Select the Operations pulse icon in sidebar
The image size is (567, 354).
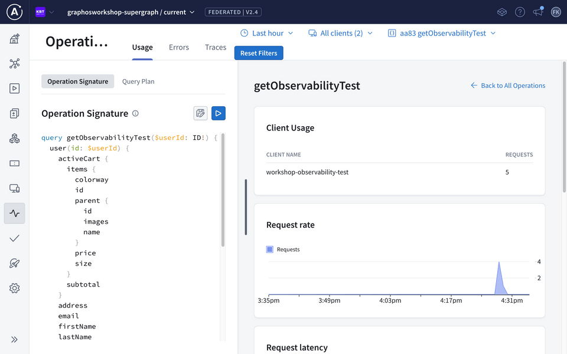[x=14, y=213]
